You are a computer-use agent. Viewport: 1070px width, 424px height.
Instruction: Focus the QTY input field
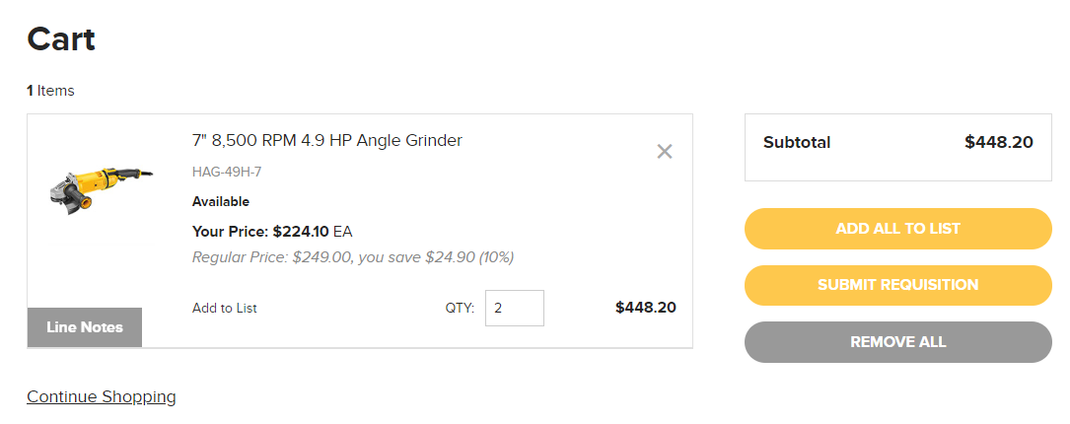(515, 308)
